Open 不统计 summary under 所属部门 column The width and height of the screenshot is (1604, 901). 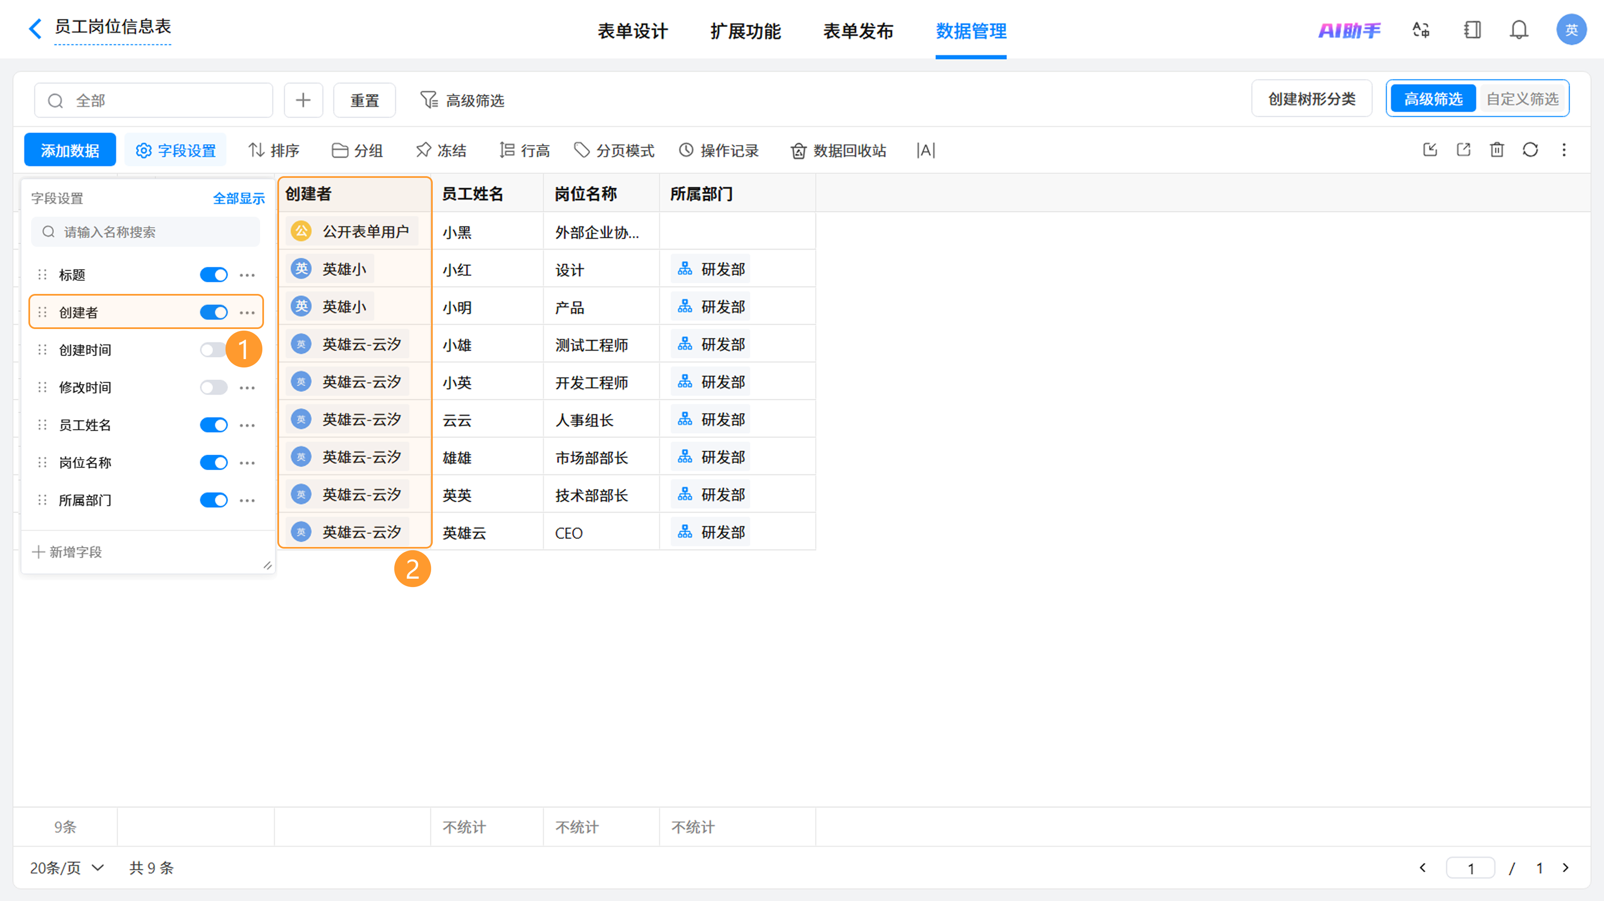[x=693, y=827]
